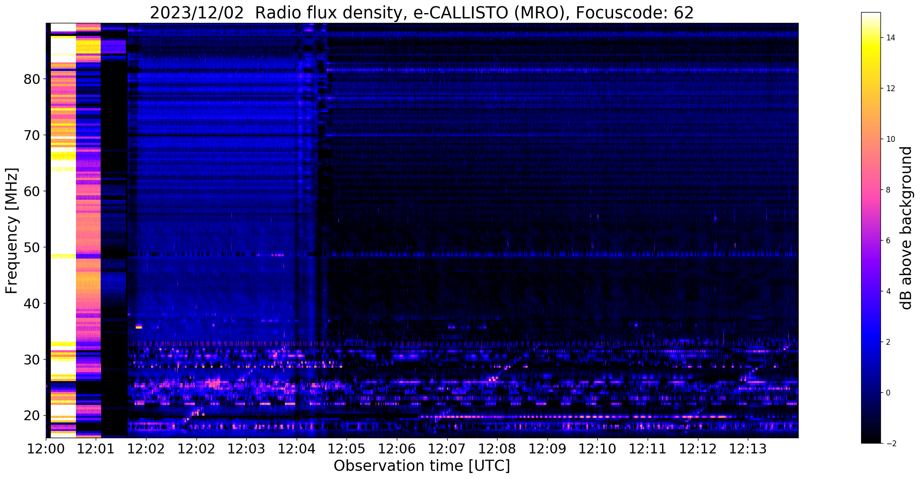The width and height of the screenshot is (920, 479).
Task: Click the 2023/12/02 date in the title
Action: [196, 13]
